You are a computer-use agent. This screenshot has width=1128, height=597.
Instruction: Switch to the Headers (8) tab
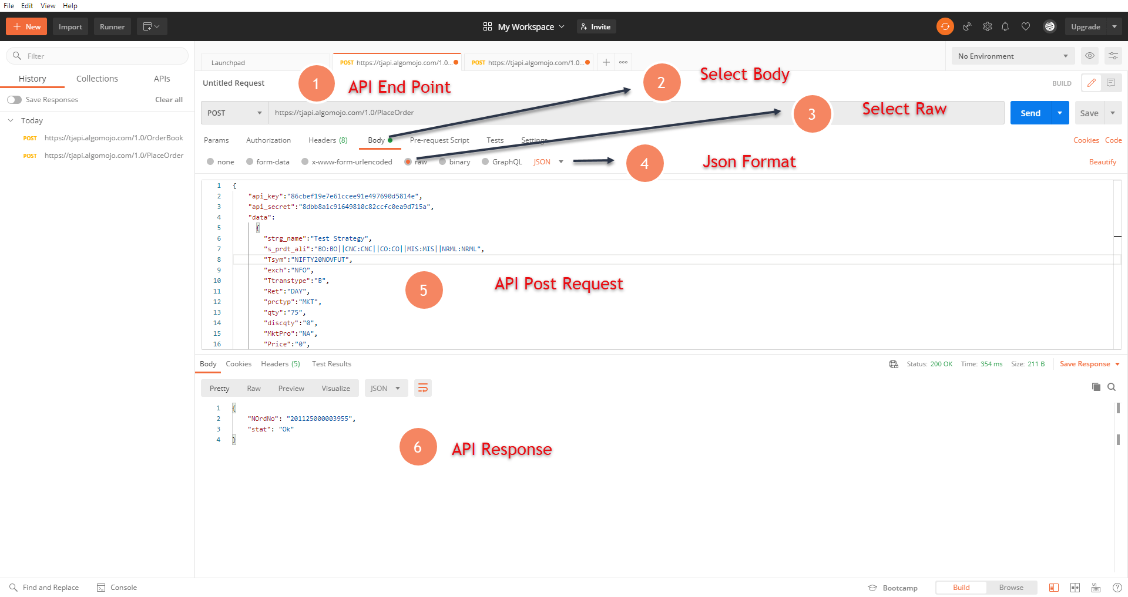click(x=327, y=140)
